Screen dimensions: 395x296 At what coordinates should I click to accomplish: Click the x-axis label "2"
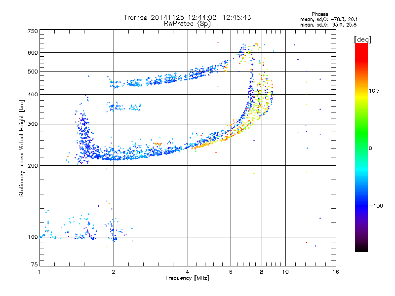(114, 272)
